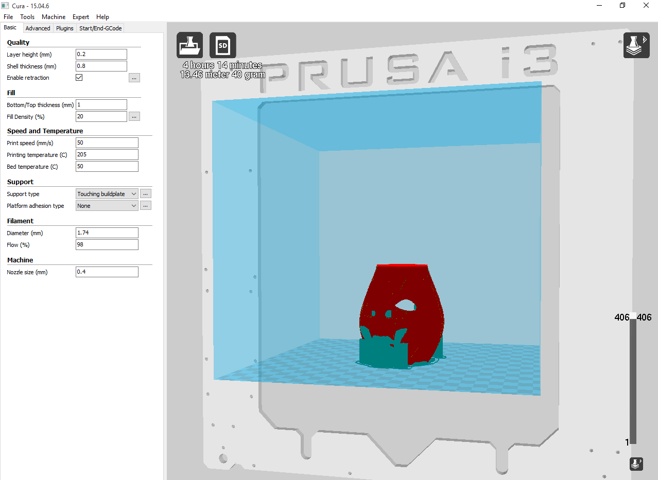Open the View mode icon at top right
The height and width of the screenshot is (480, 658).
(x=636, y=45)
